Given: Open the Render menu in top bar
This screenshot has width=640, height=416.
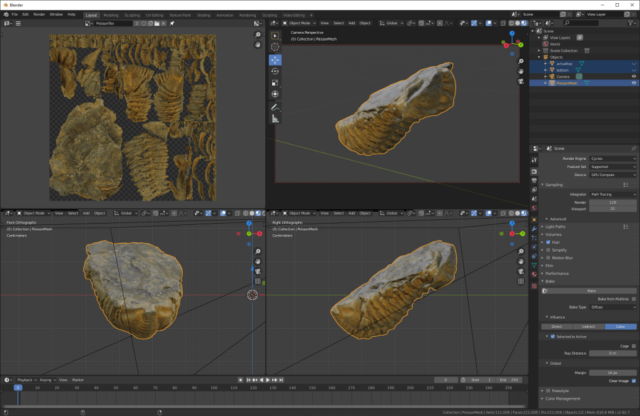Looking at the screenshot, I should pyautogui.click(x=39, y=14).
